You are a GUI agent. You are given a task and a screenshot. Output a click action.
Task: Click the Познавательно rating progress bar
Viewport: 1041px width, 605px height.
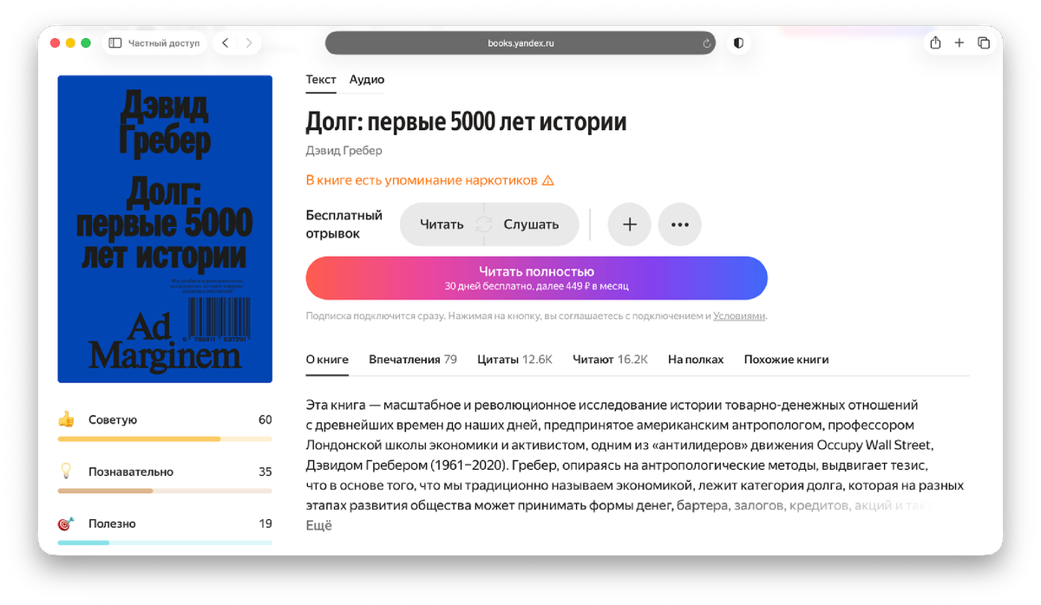point(165,491)
